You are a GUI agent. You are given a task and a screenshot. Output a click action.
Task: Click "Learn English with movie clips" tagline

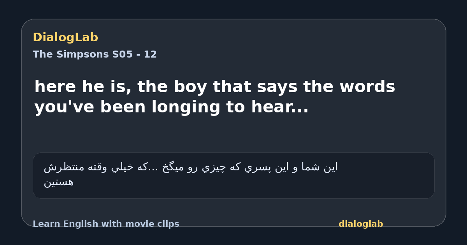tap(106, 224)
